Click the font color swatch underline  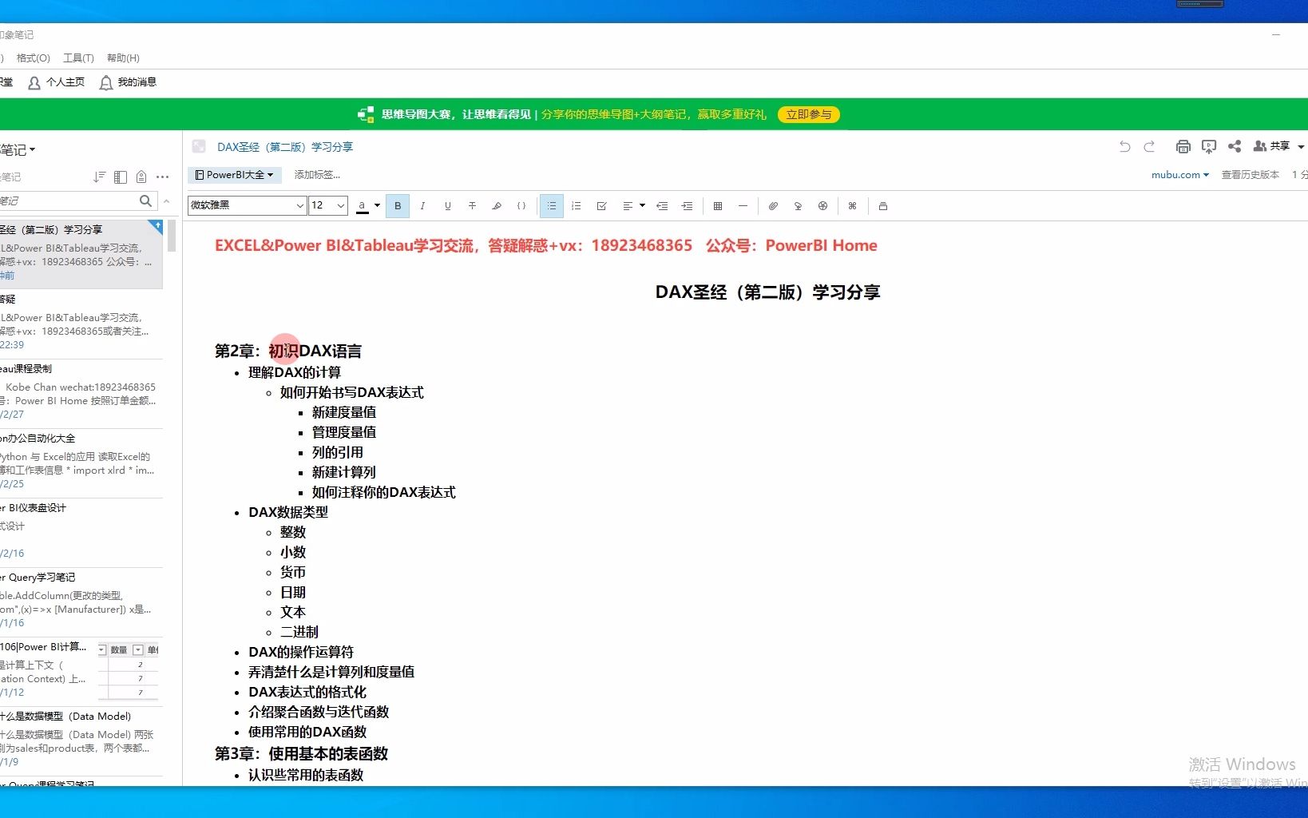[x=362, y=206]
